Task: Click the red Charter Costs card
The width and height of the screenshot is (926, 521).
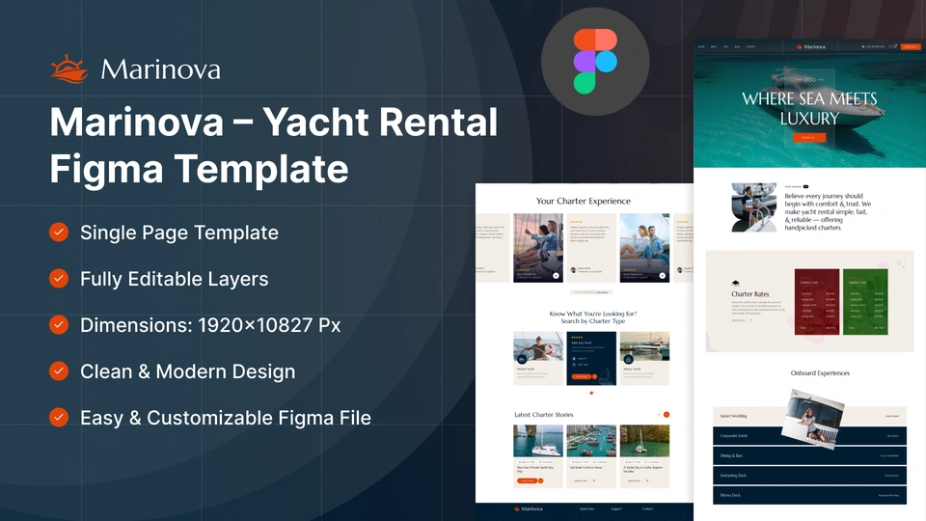Action: (x=817, y=302)
